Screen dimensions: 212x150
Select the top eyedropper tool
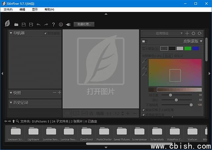click(145, 61)
